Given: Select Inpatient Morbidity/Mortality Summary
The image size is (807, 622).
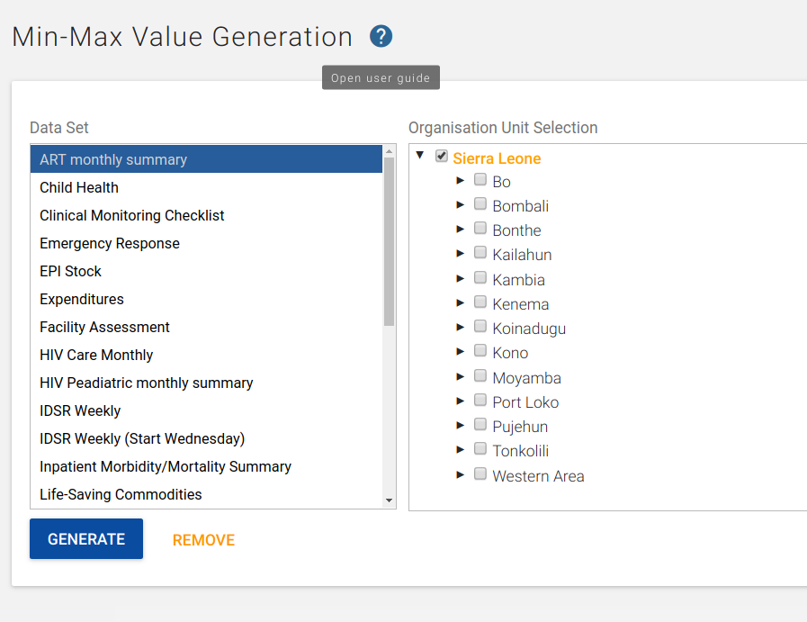Looking at the screenshot, I should coord(206,466).
